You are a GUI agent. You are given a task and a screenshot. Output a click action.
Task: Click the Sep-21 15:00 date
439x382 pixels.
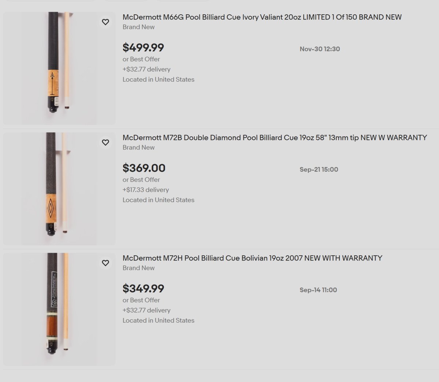319,170
